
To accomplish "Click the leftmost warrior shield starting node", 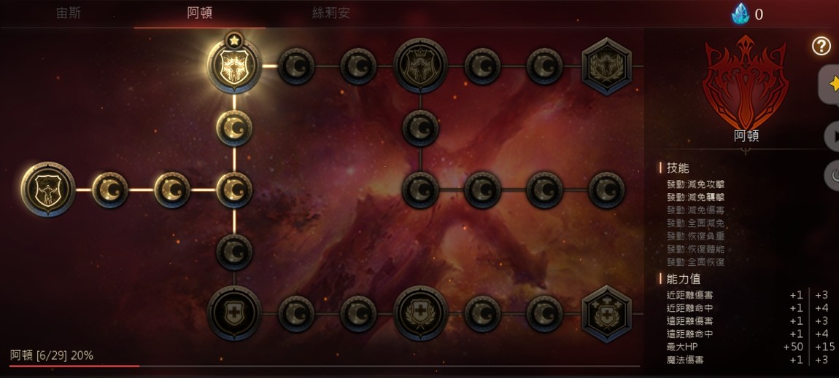I will pos(48,189).
